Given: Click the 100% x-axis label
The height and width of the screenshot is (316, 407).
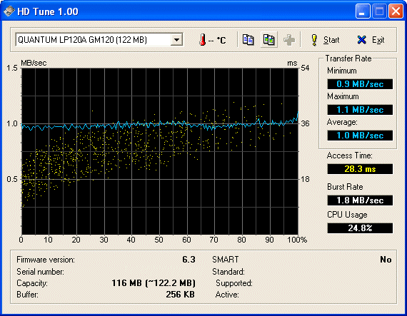Looking at the screenshot, I should (297, 240).
